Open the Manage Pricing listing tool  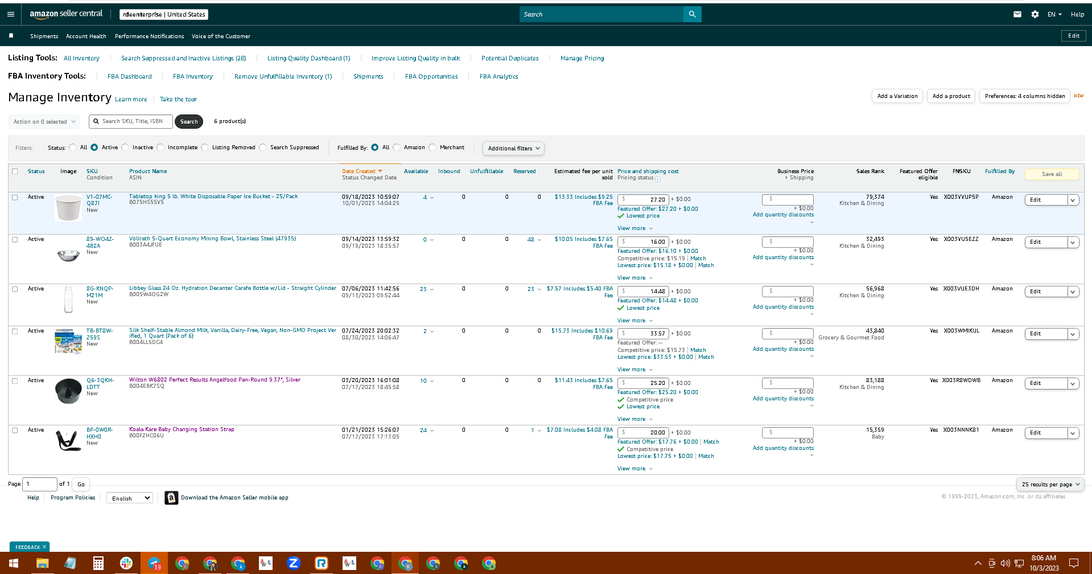[x=582, y=58]
